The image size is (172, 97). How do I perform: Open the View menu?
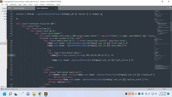[25, 4]
